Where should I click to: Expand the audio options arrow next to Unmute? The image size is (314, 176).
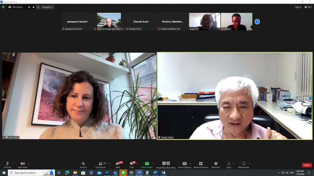click(13, 163)
